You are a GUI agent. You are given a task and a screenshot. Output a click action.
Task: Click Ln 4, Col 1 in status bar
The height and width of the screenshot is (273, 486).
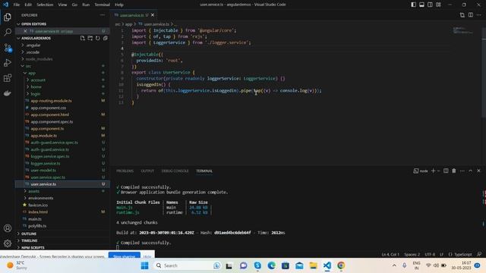[390, 255]
